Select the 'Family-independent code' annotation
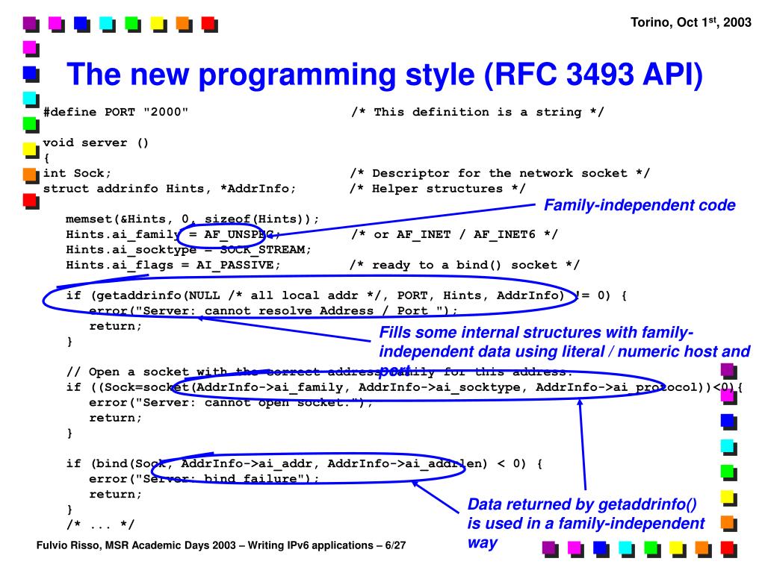Screen dimensions: 765x573 tap(639, 205)
